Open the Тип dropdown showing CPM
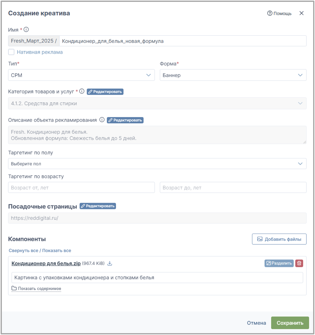Screen dimensions: 315x335 tap(81, 75)
